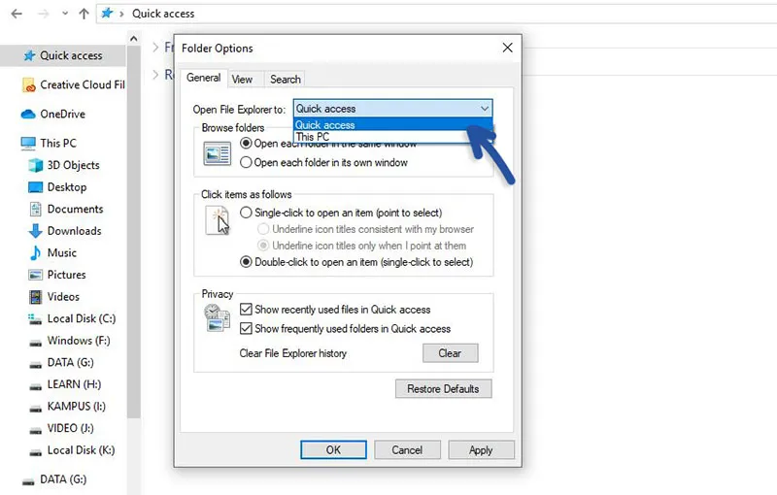Choose Single-click to open an item
This screenshot has height=495, width=777.
point(246,213)
